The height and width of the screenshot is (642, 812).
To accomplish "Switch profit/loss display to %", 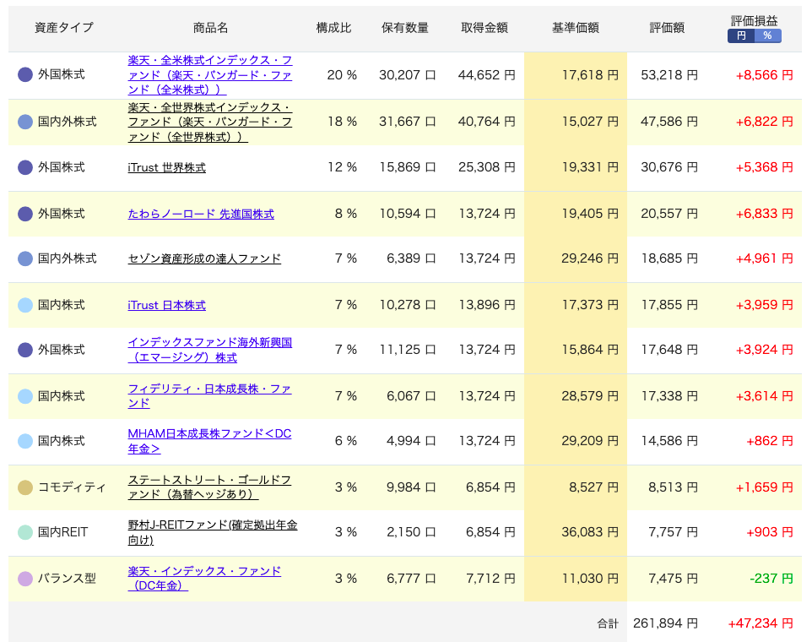I will pyautogui.click(x=767, y=35).
